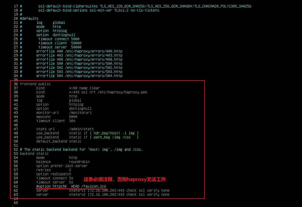Screen dimensions: 302x207
Task: Click the 'maxconn 8000' setting
Action: (57, 117)
